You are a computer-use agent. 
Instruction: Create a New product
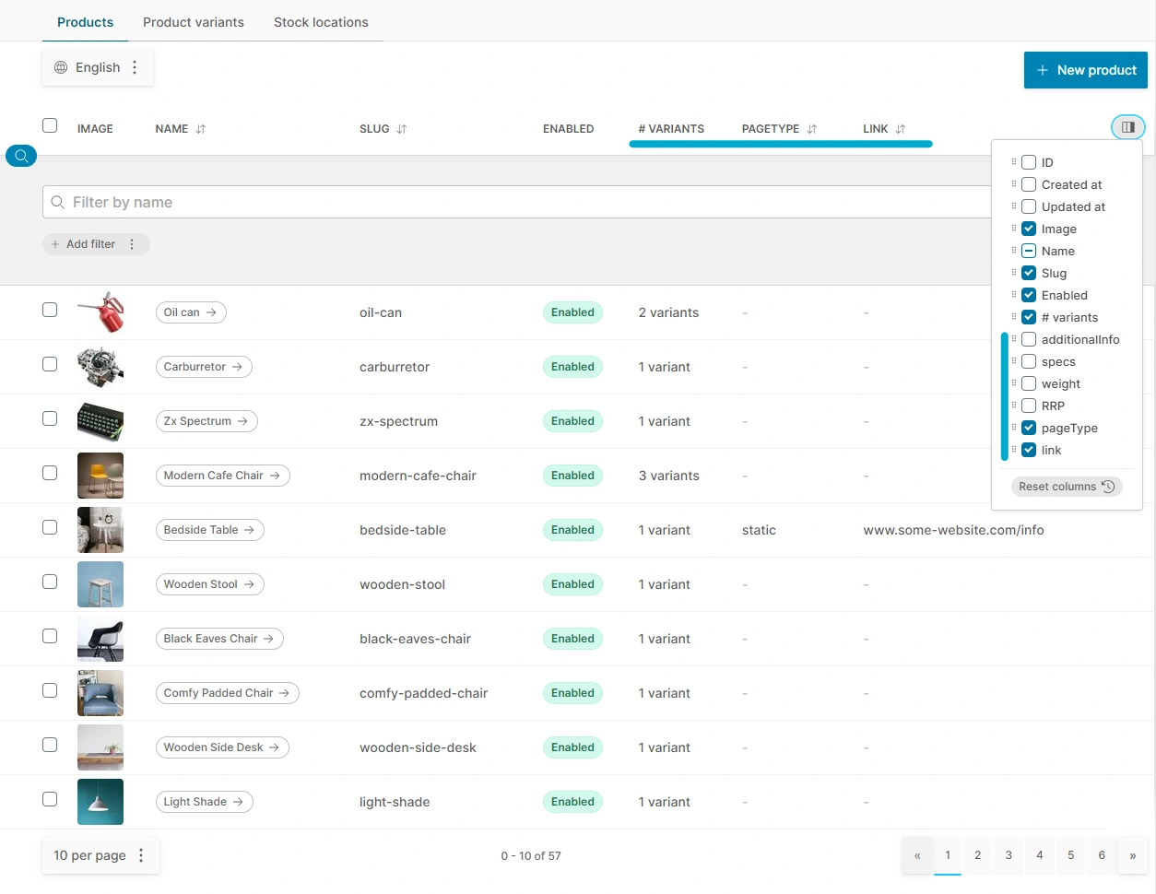pyautogui.click(x=1085, y=70)
